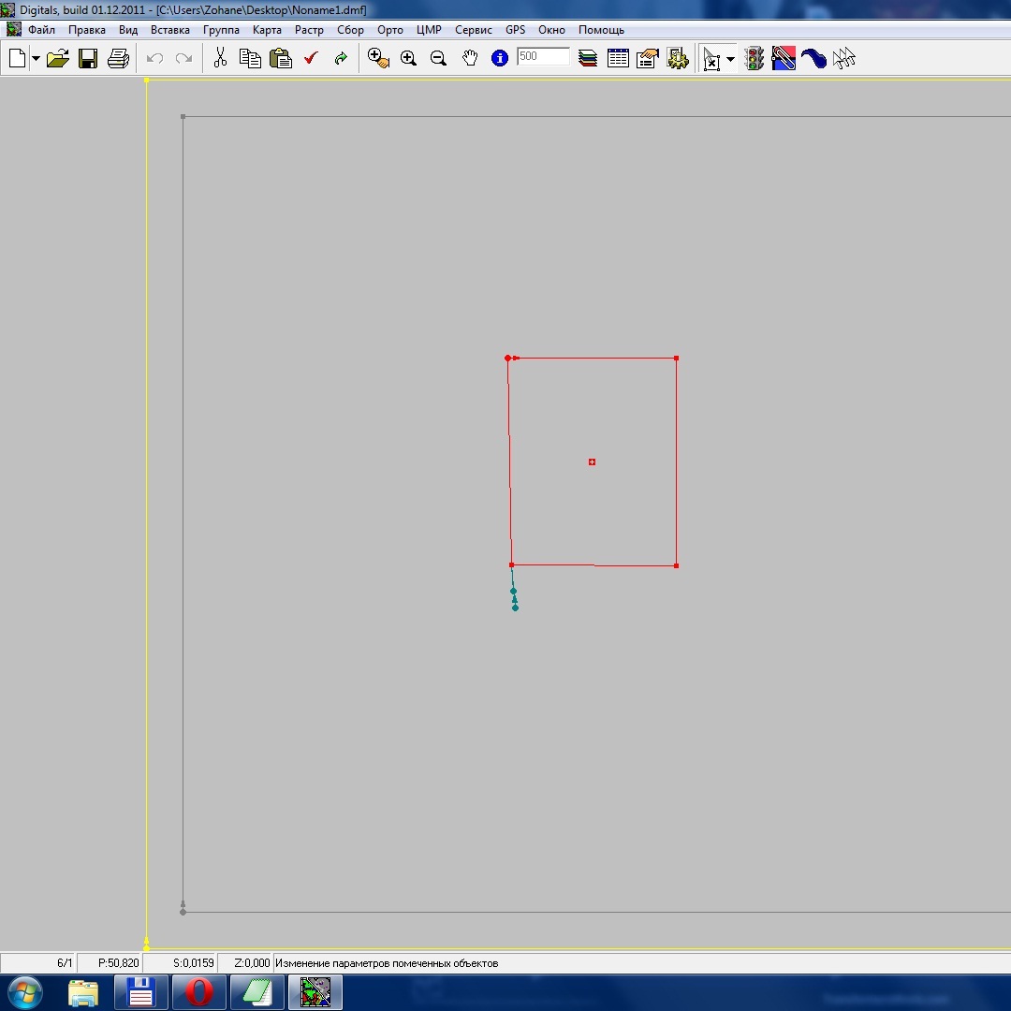Open the ЦМР menu
This screenshot has width=1011, height=1011.
[429, 30]
